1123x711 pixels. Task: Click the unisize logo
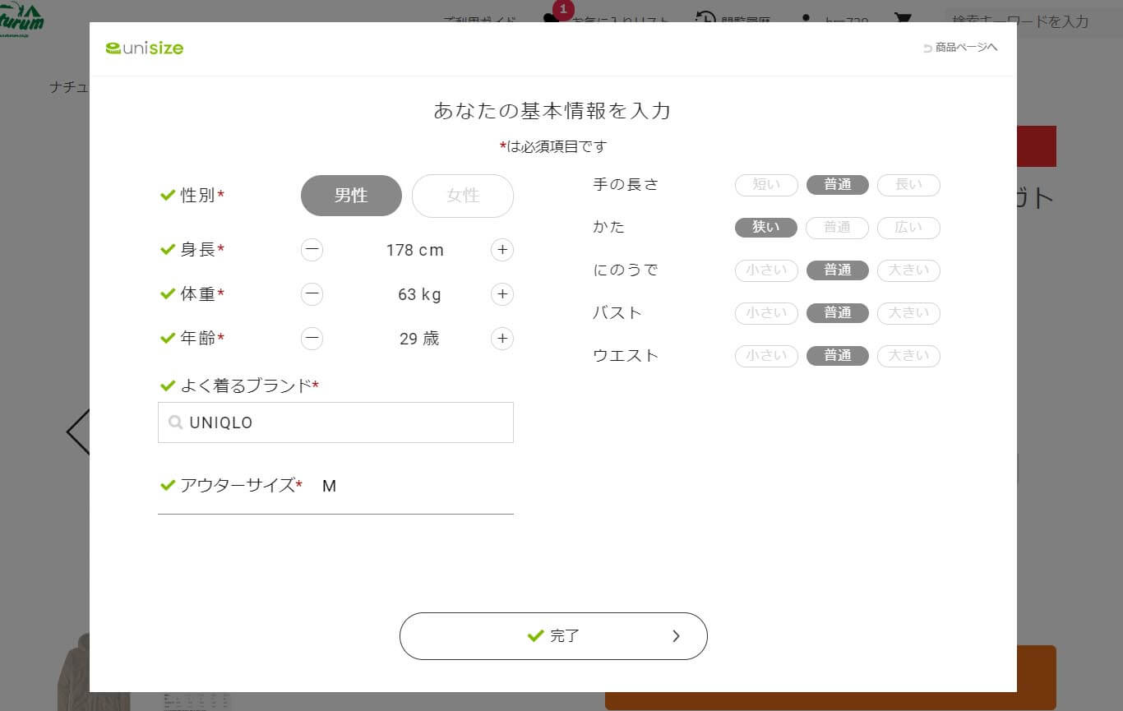pyautogui.click(x=144, y=48)
